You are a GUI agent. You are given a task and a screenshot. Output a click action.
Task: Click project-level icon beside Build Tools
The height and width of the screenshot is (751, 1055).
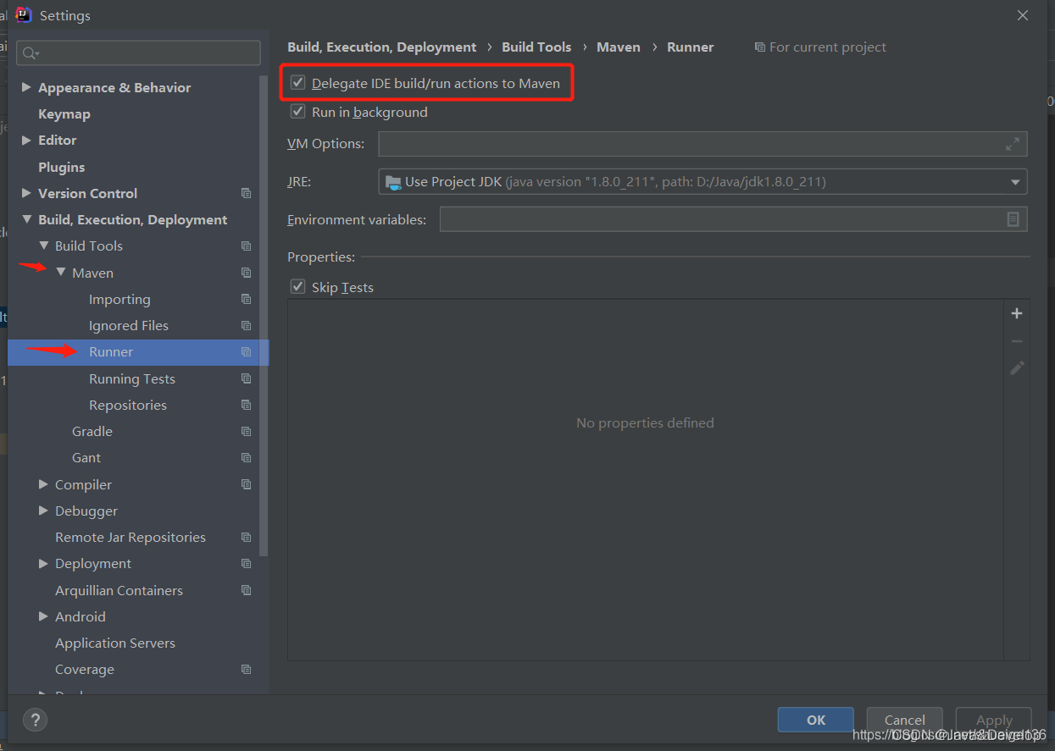246,246
